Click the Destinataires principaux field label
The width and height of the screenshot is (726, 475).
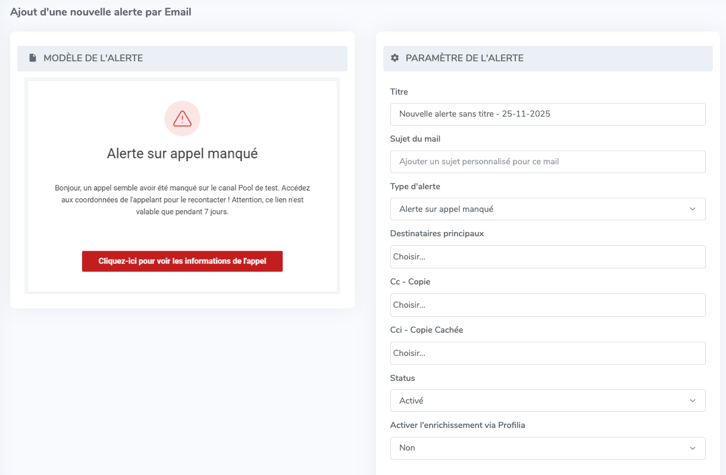tap(437, 233)
